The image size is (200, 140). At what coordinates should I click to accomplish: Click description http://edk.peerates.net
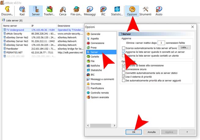point(70,53)
